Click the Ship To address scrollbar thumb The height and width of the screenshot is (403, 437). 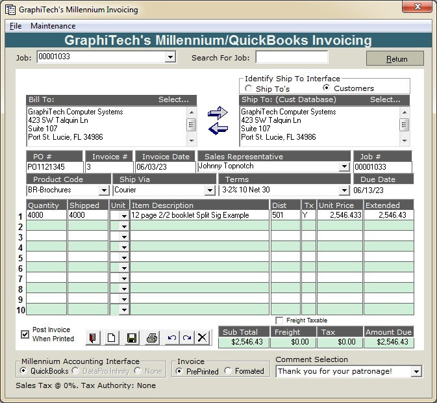(x=405, y=124)
